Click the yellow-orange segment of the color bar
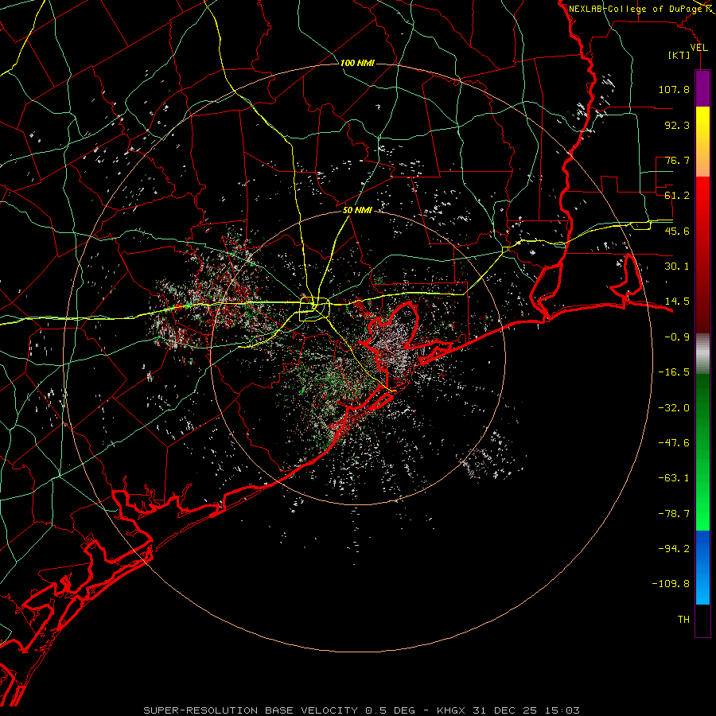Viewport: 716px width, 716px height. (x=702, y=142)
